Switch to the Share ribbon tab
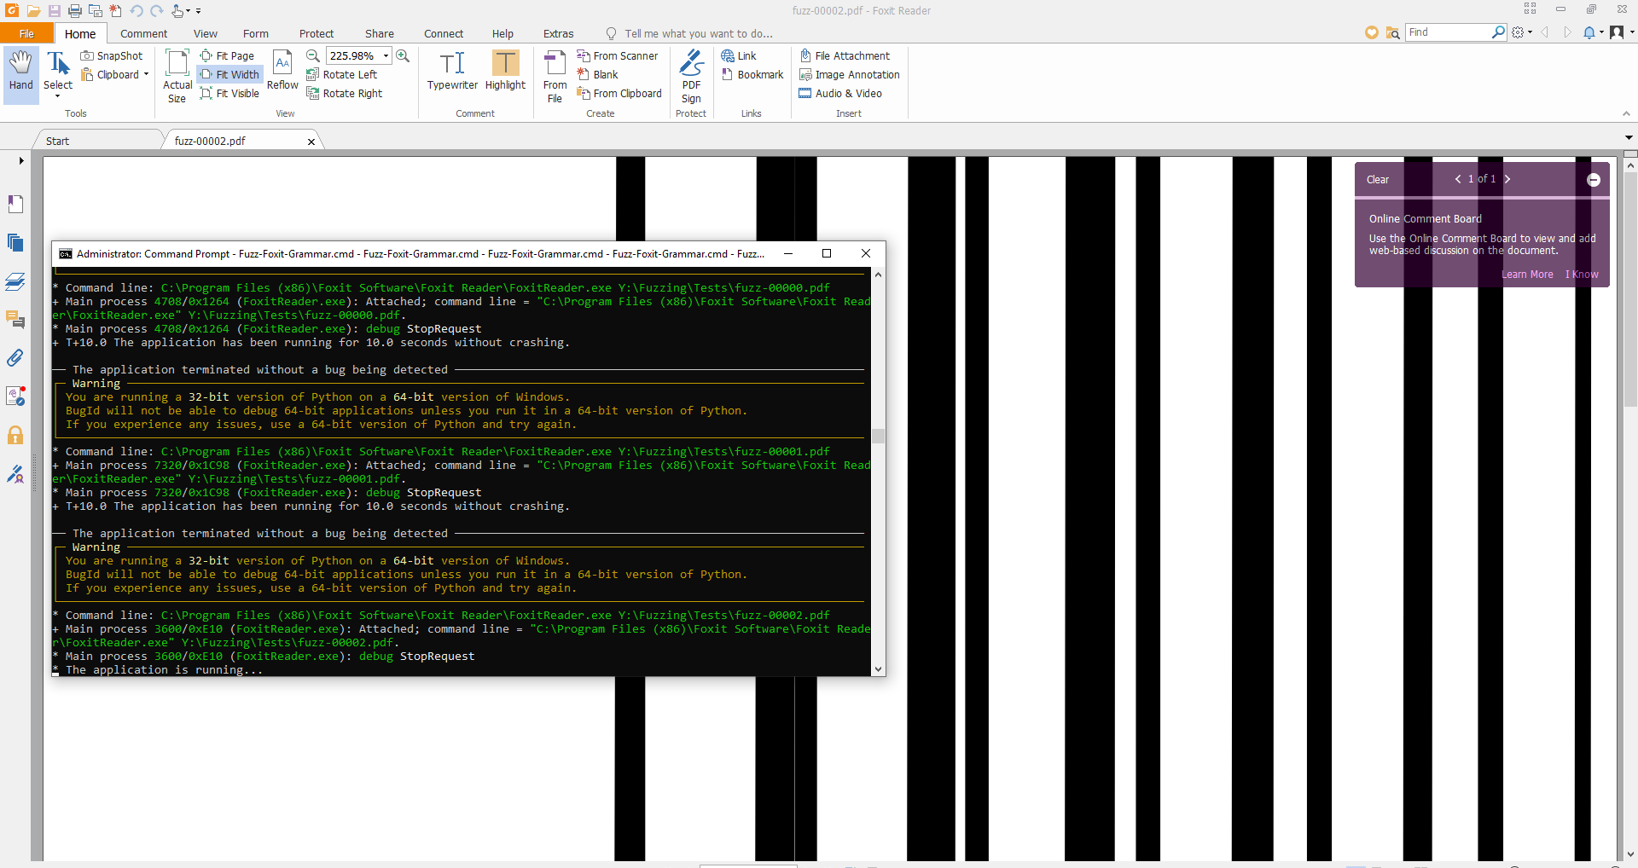Viewport: 1638px width, 868px height. pyautogui.click(x=379, y=34)
